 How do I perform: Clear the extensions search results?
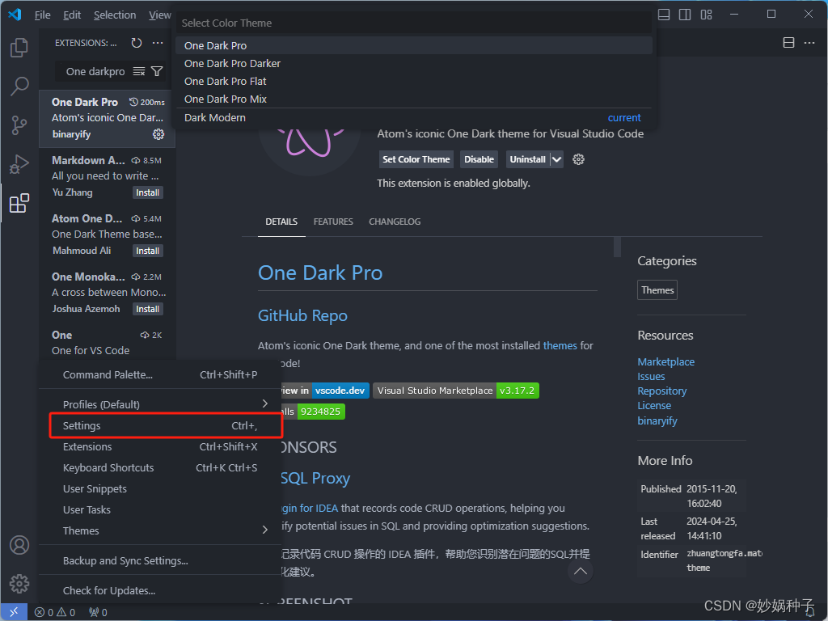tap(139, 71)
